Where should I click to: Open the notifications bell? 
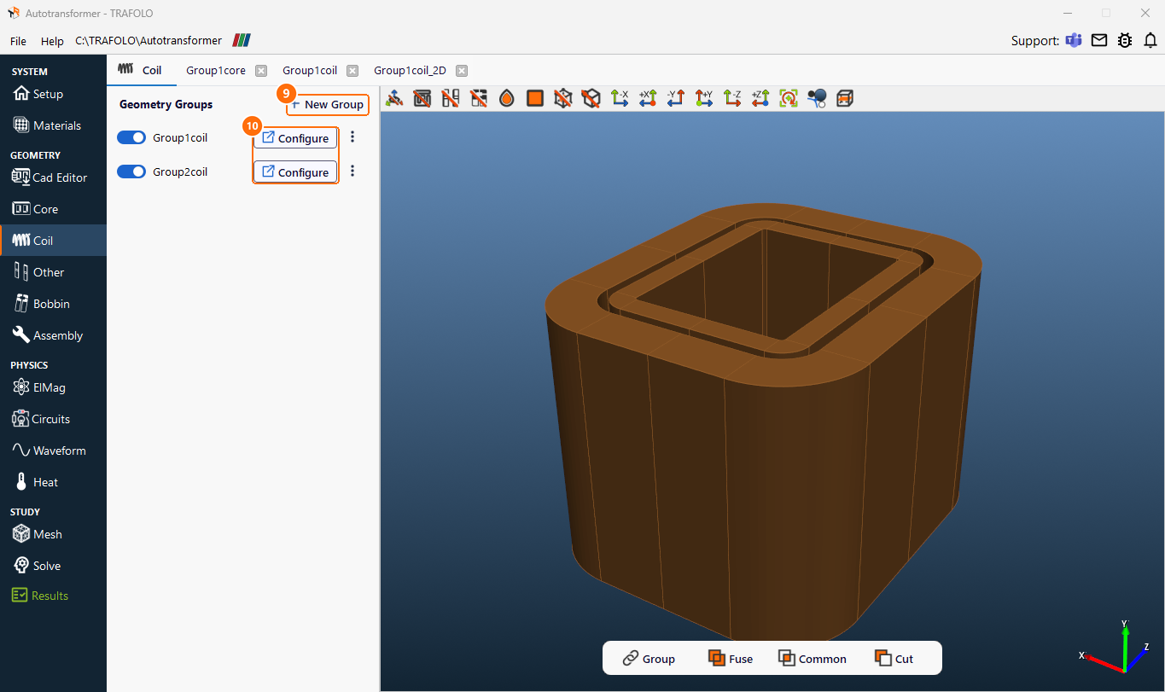click(1150, 40)
